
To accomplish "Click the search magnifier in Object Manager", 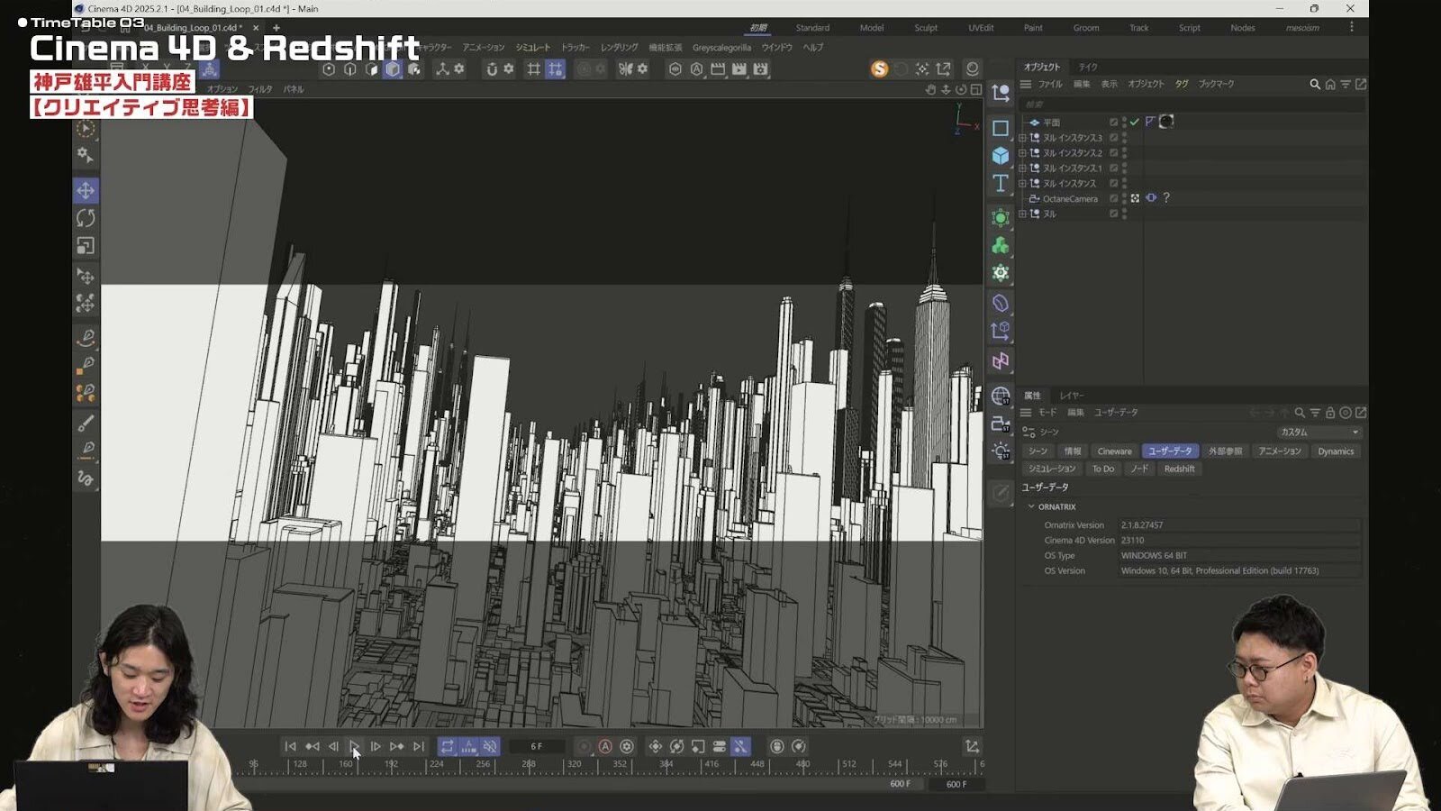I will click(x=1315, y=83).
